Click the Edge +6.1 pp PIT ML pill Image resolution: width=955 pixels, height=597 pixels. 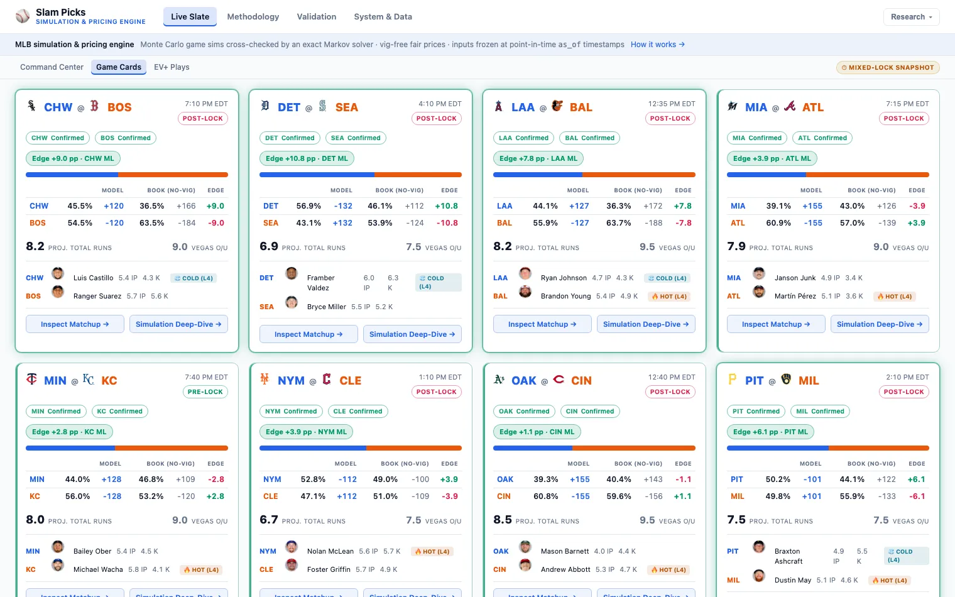[771, 432]
